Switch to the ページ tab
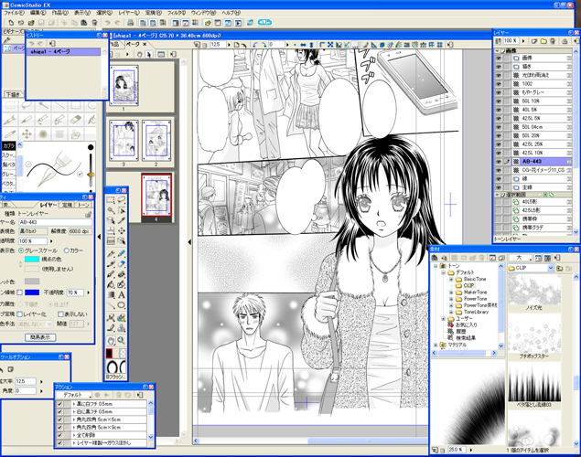The image size is (581, 457). pyautogui.click(x=133, y=45)
